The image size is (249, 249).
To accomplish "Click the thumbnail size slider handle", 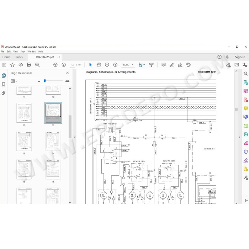I will 45,81.
